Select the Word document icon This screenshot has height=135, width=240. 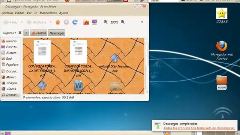[x=78, y=85]
